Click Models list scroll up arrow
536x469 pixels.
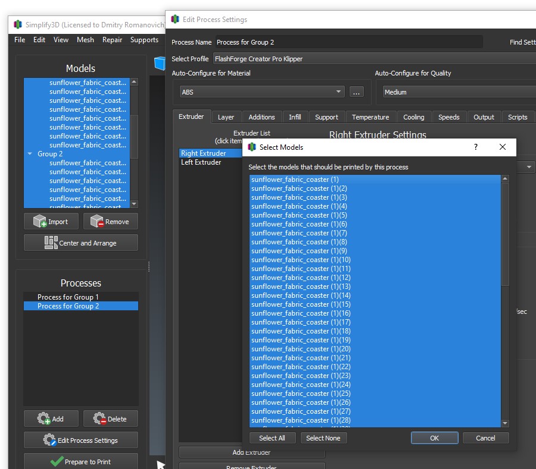click(134, 82)
